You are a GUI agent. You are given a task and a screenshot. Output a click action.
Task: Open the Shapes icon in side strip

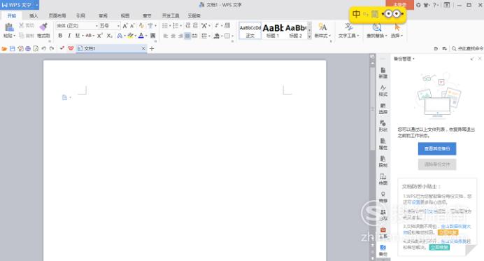click(x=383, y=126)
